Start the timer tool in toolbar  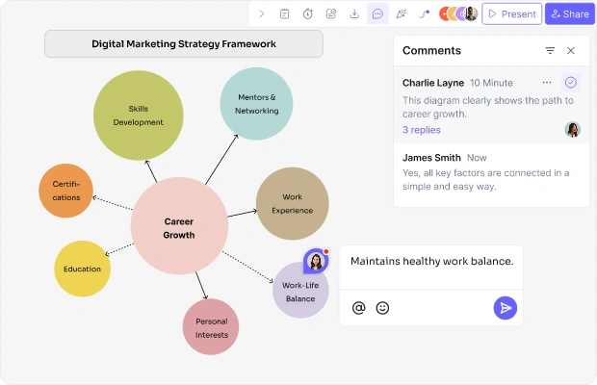[x=307, y=14]
